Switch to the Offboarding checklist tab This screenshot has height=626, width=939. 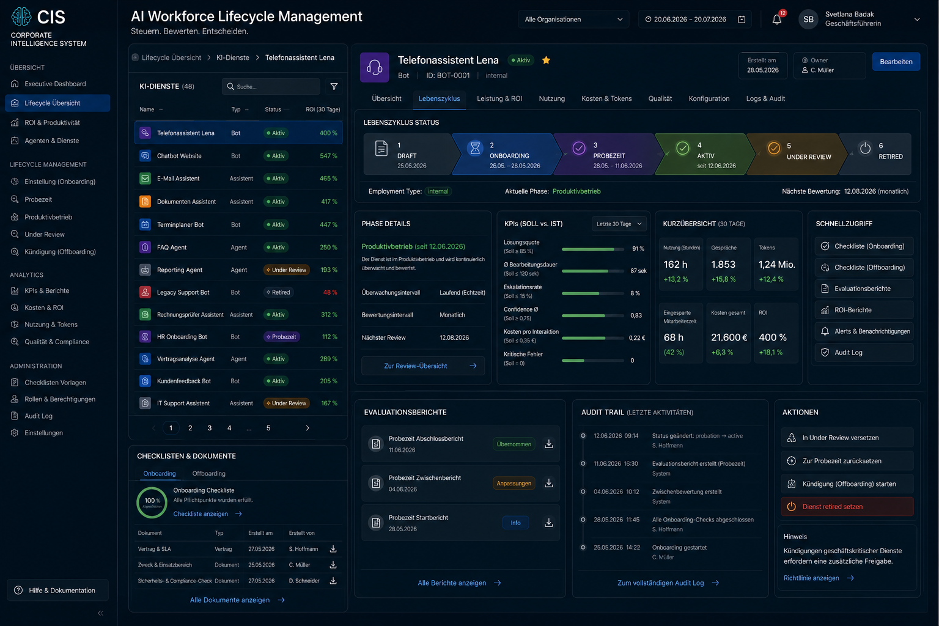(209, 474)
